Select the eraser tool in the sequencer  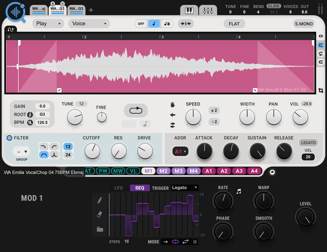coord(100,215)
